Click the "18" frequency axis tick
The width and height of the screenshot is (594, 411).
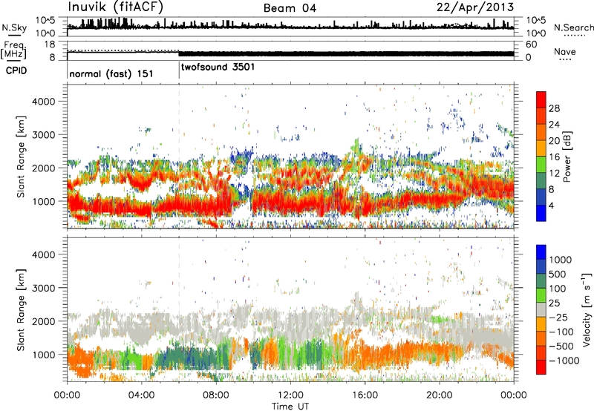point(50,45)
